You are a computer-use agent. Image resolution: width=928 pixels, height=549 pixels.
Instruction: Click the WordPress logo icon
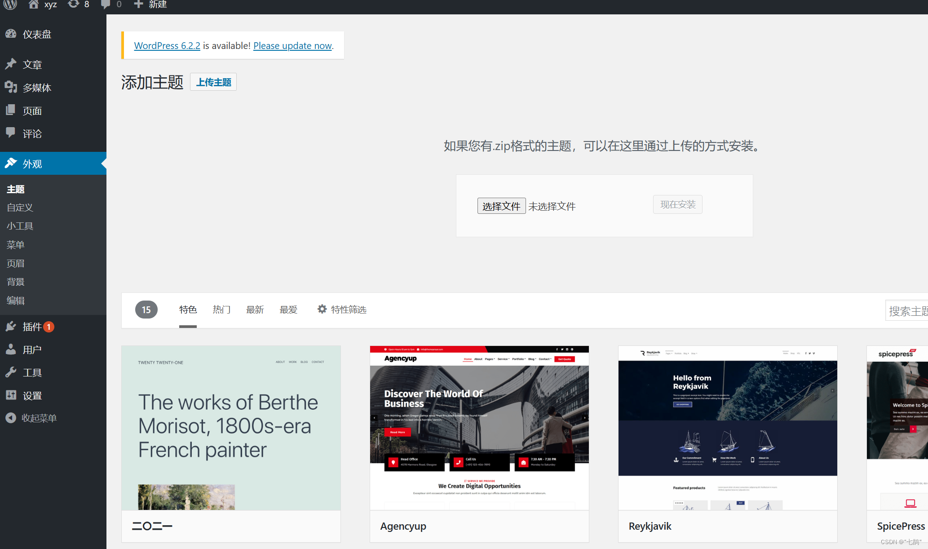pyautogui.click(x=10, y=4)
